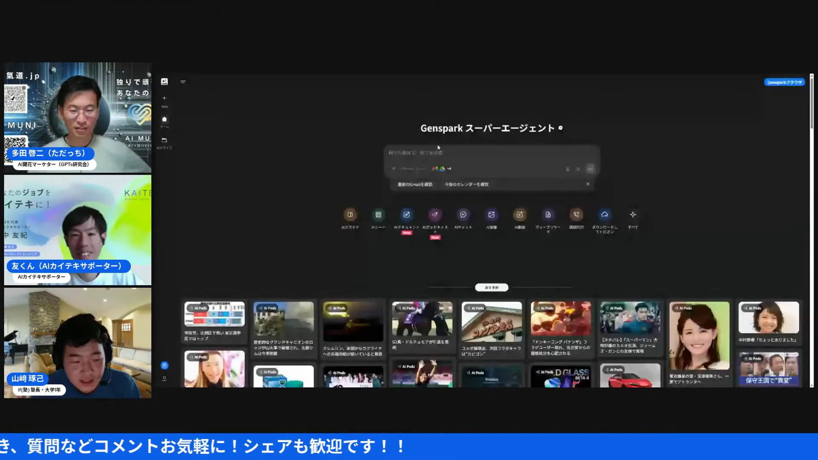Click the microphone icon in the prompt box
This screenshot has width=818, height=460.
pyautogui.click(x=578, y=169)
